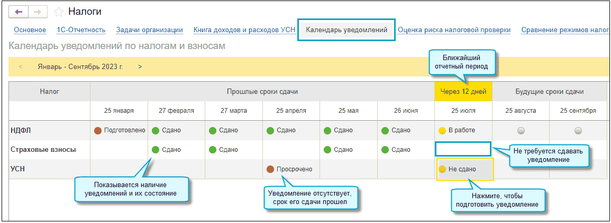The width and height of the screenshot is (611, 223).
Task: Open НДФЛ Сдано cell for 25 апреля
Action: (291, 131)
